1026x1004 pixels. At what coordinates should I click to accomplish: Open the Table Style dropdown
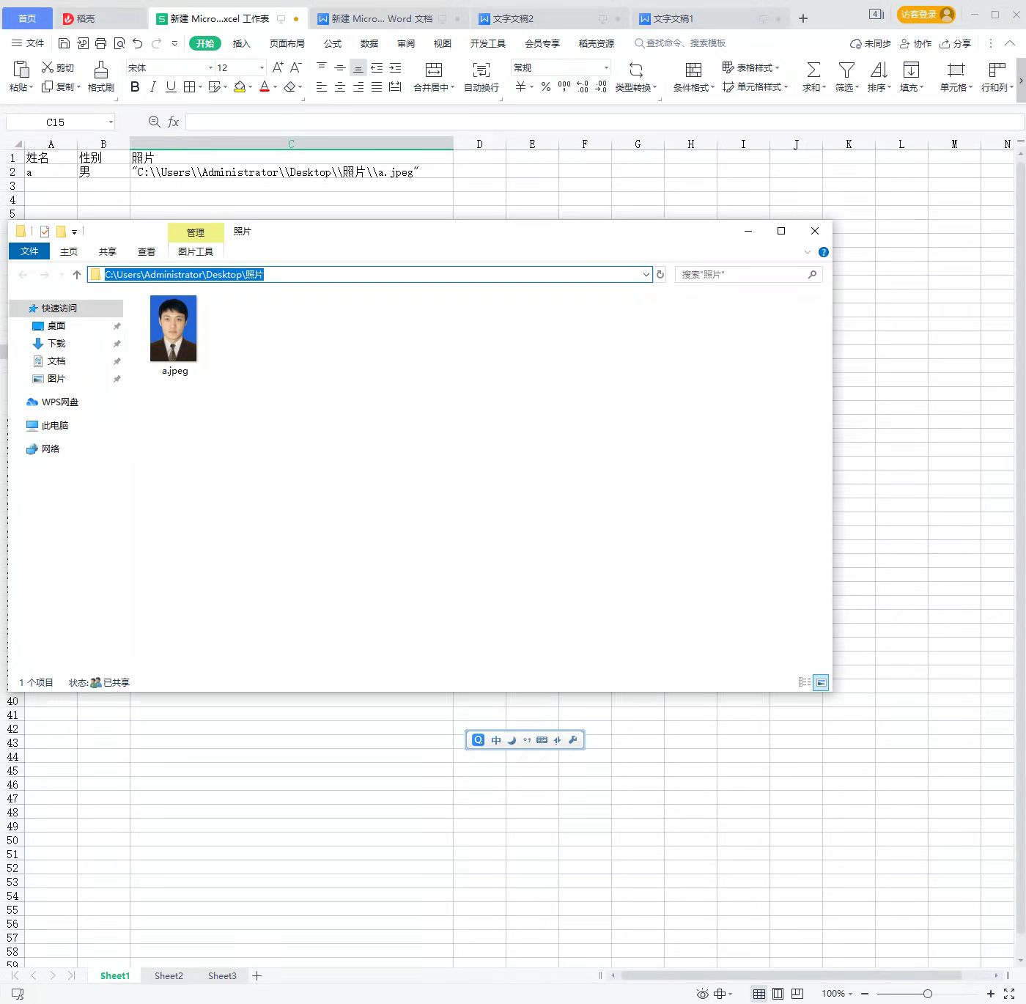click(x=750, y=67)
